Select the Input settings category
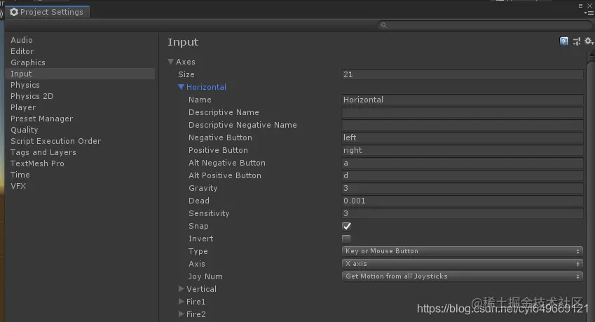Viewport: 595px width, 322px height. pos(80,74)
